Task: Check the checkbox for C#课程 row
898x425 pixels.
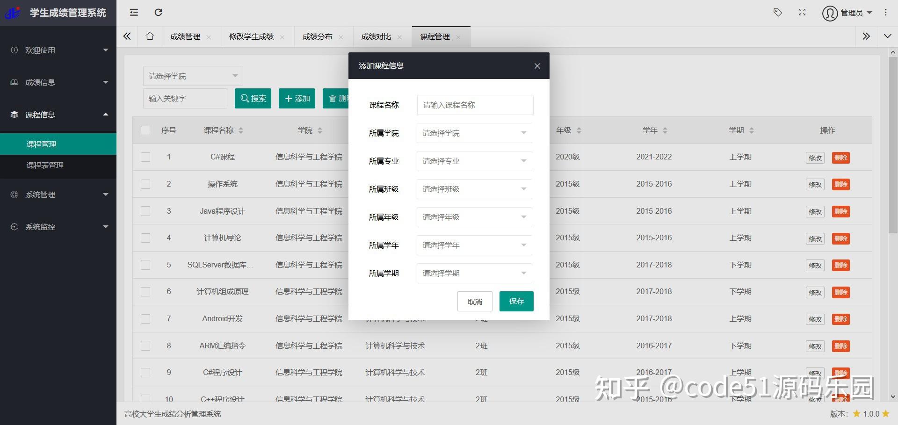Action: tap(145, 157)
